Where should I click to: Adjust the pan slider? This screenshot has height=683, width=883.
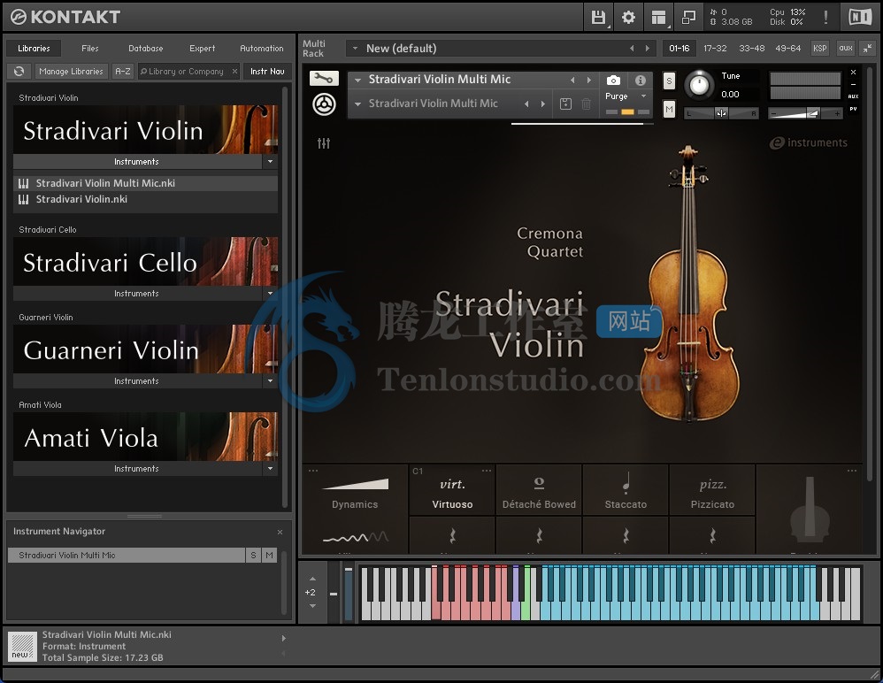tap(721, 113)
